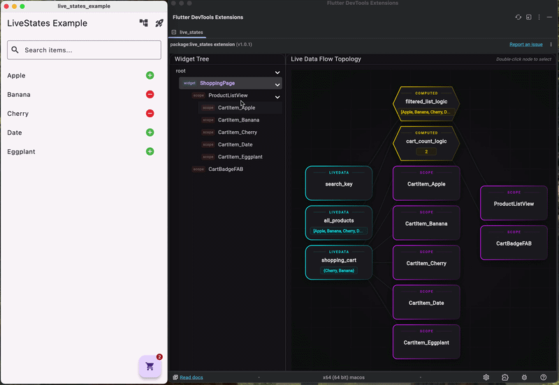
Task: Add Apple with green plus icon
Action: click(150, 75)
